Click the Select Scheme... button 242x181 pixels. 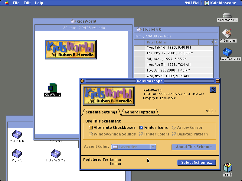[x=196, y=163]
